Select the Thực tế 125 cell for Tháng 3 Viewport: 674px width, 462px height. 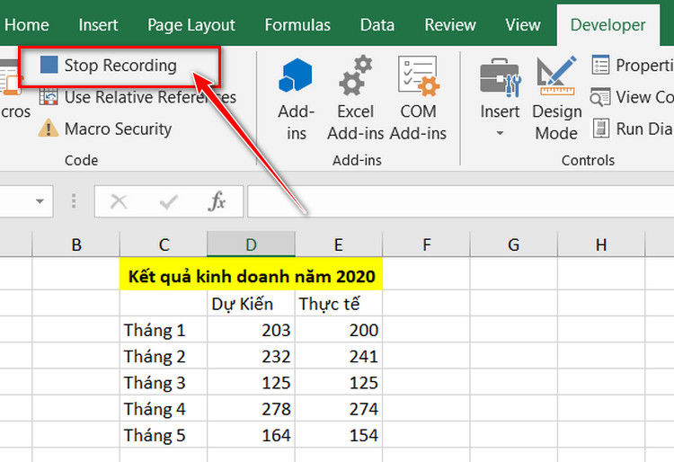[x=339, y=383]
